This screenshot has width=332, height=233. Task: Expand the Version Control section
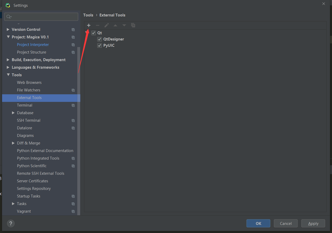[8, 30]
